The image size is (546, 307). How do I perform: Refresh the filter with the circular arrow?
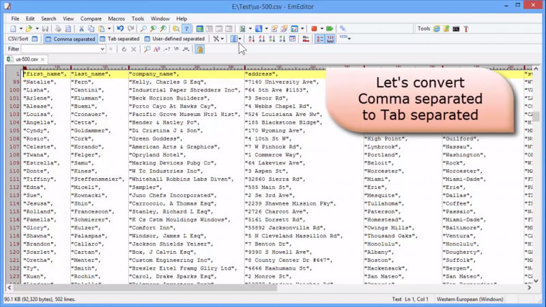click(124, 49)
